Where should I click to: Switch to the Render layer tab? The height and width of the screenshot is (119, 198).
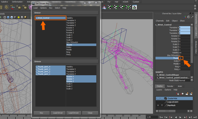tap(170, 86)
